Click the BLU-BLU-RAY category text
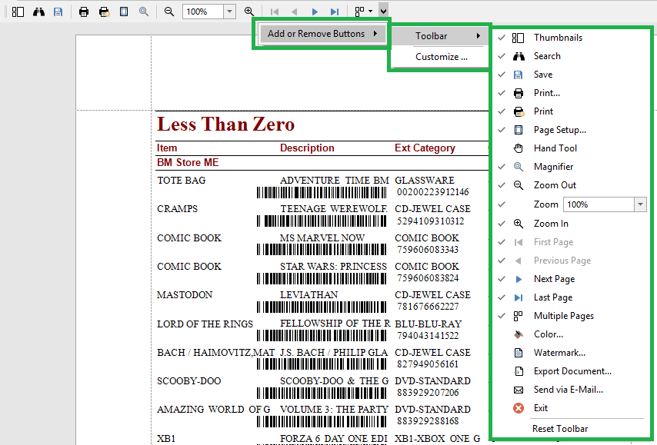Viewport: 657px width, 445px height. tap(428, 324)
